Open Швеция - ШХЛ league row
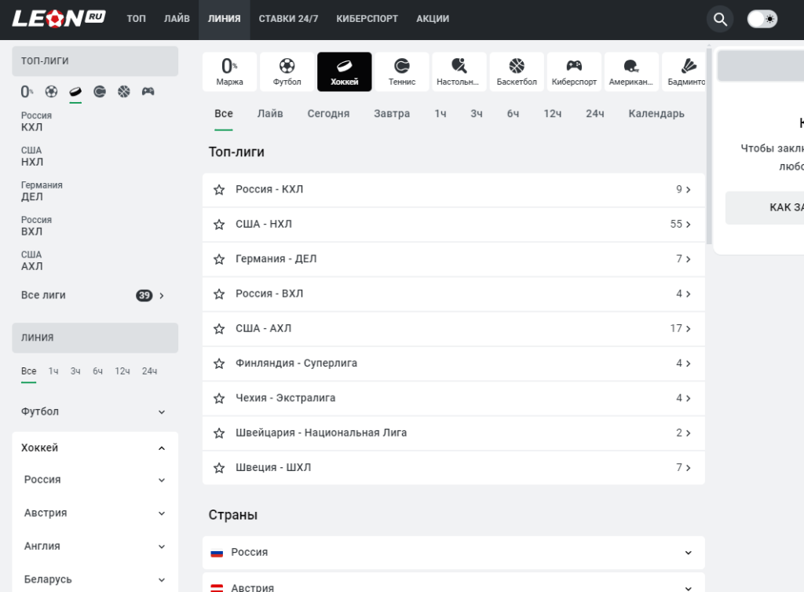Screen dimensions: 804x592 tap(454, 468)
